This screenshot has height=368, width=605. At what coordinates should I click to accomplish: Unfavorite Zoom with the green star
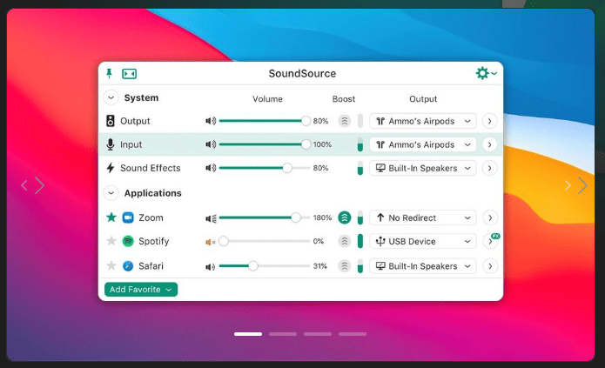[x=111, y=217]
